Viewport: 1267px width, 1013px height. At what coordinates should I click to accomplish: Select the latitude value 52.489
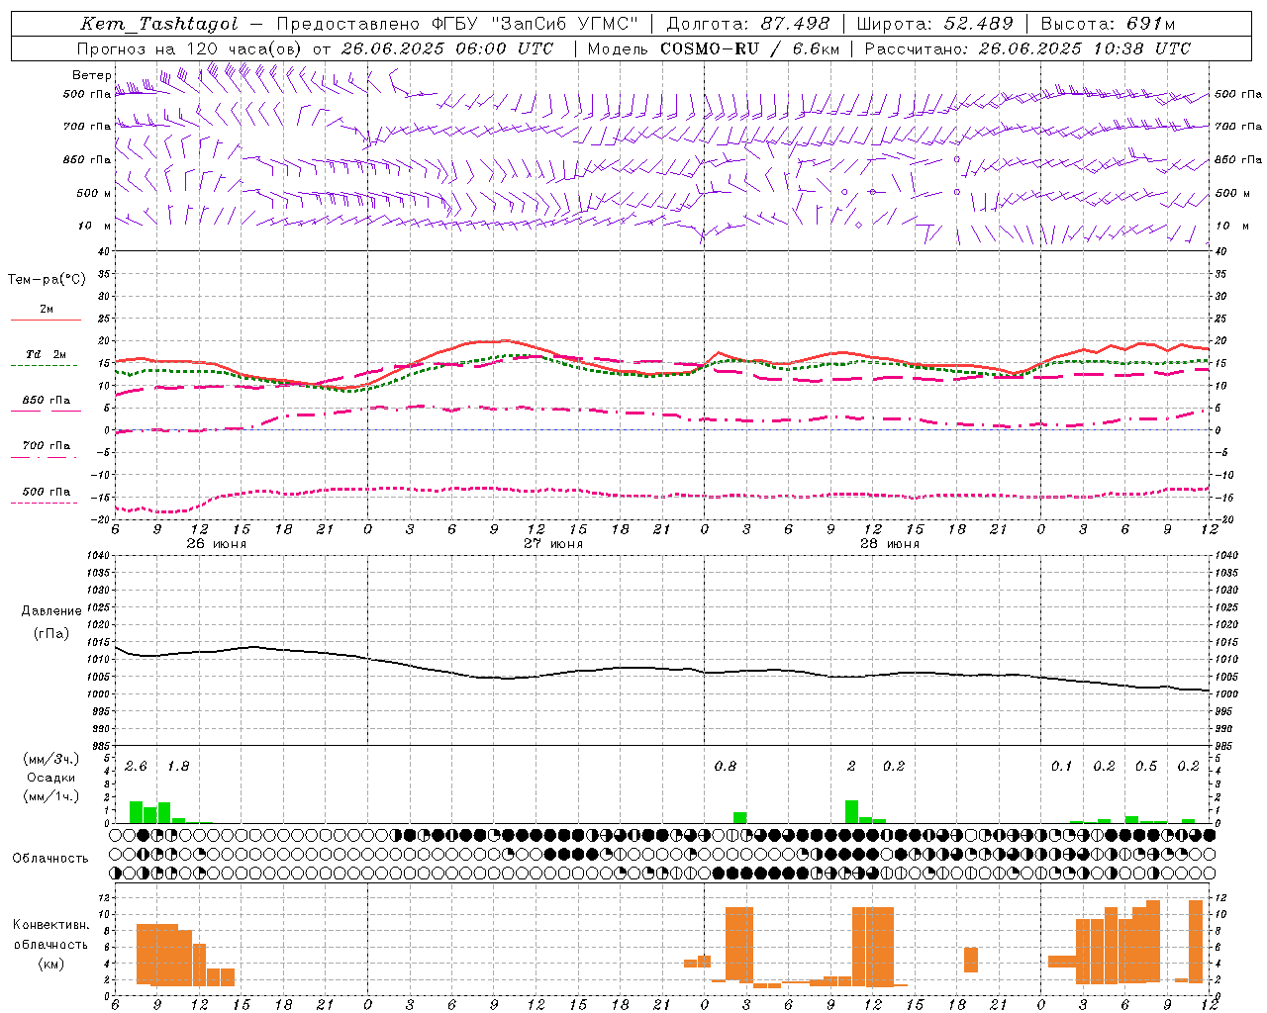click(978, 24)
